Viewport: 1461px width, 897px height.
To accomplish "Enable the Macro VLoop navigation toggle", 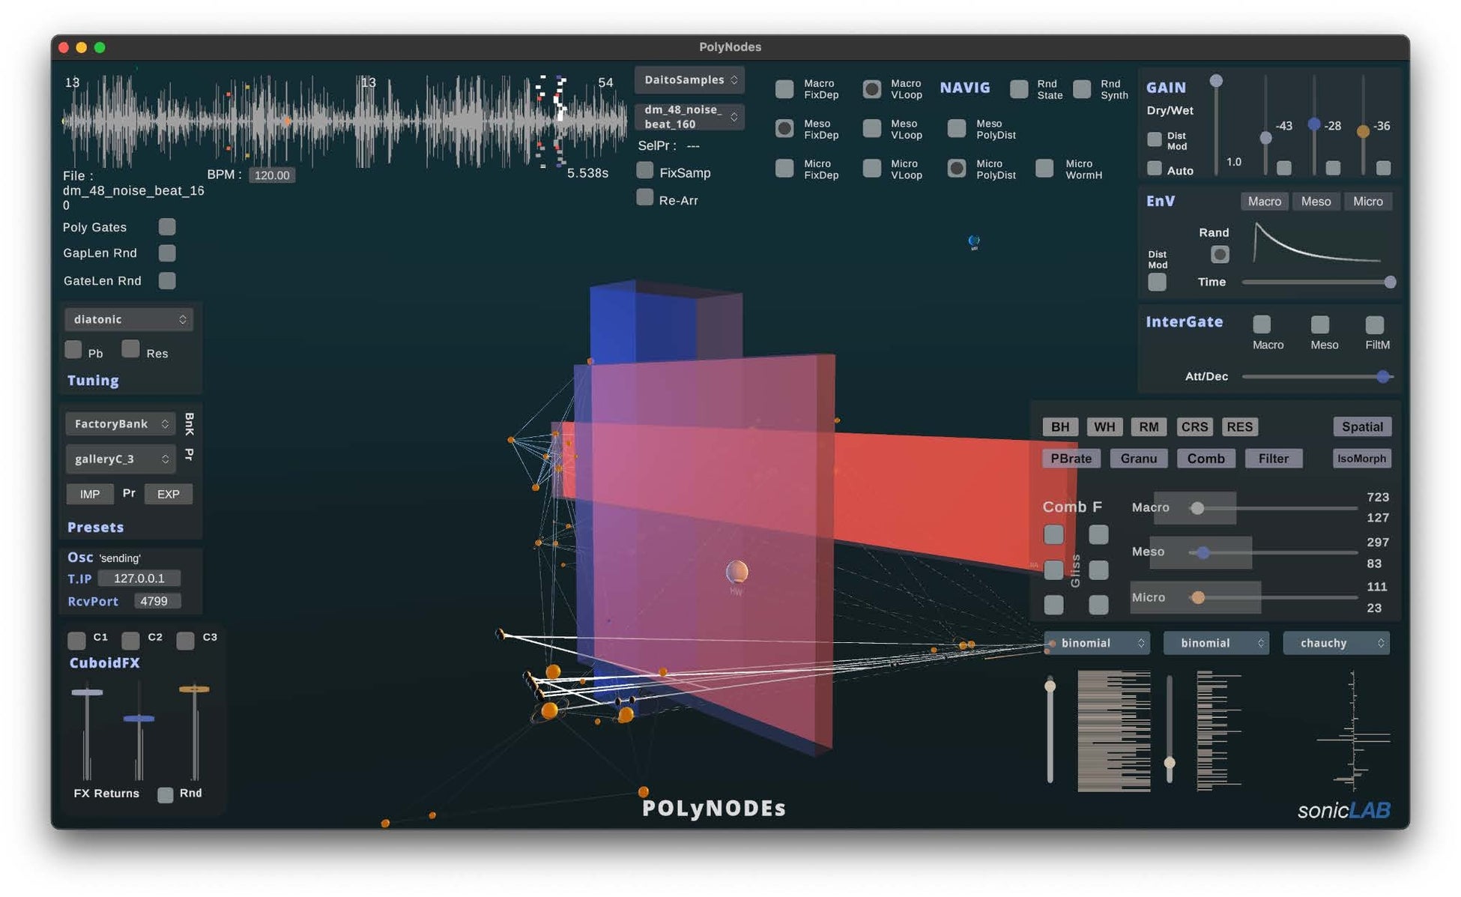I will click(871, 89).
